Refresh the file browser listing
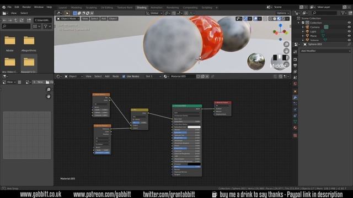 coord(22,20)
